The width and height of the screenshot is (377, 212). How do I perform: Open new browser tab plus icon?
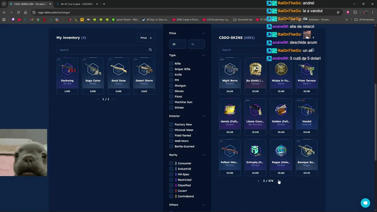(104, 4)
